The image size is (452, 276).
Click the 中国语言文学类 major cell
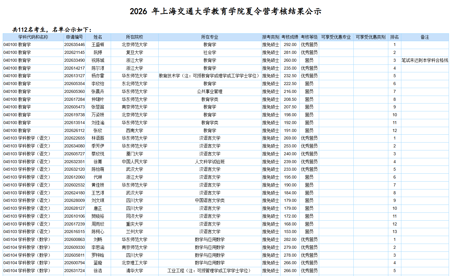point(210,200)
